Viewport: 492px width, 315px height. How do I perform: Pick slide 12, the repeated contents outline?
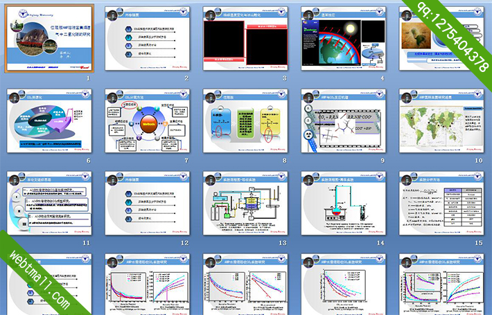(x=147, y=203)
